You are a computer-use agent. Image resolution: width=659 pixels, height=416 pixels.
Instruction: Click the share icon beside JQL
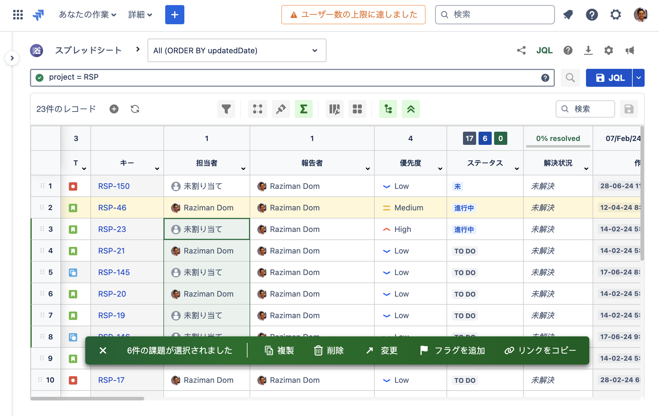click(x=521, y=50)
